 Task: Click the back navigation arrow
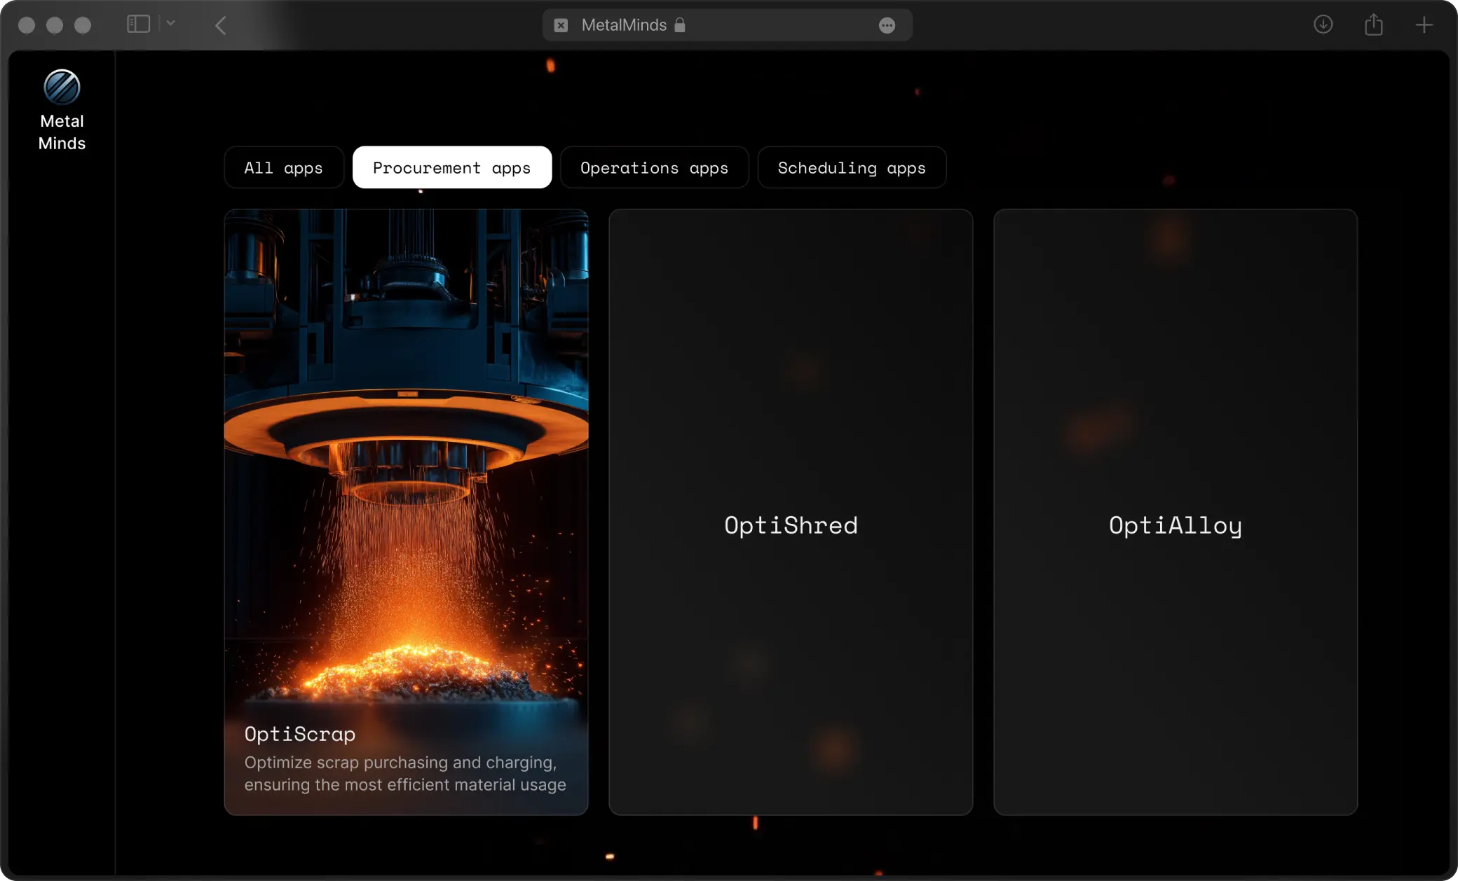pos(220,25)
